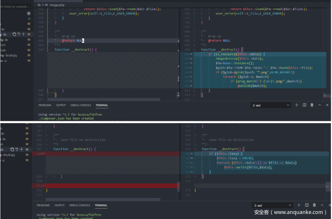Discard changes icon in top source control row
Image resolution: width=332 pixels, height=219 pixels.
(19, 34)
